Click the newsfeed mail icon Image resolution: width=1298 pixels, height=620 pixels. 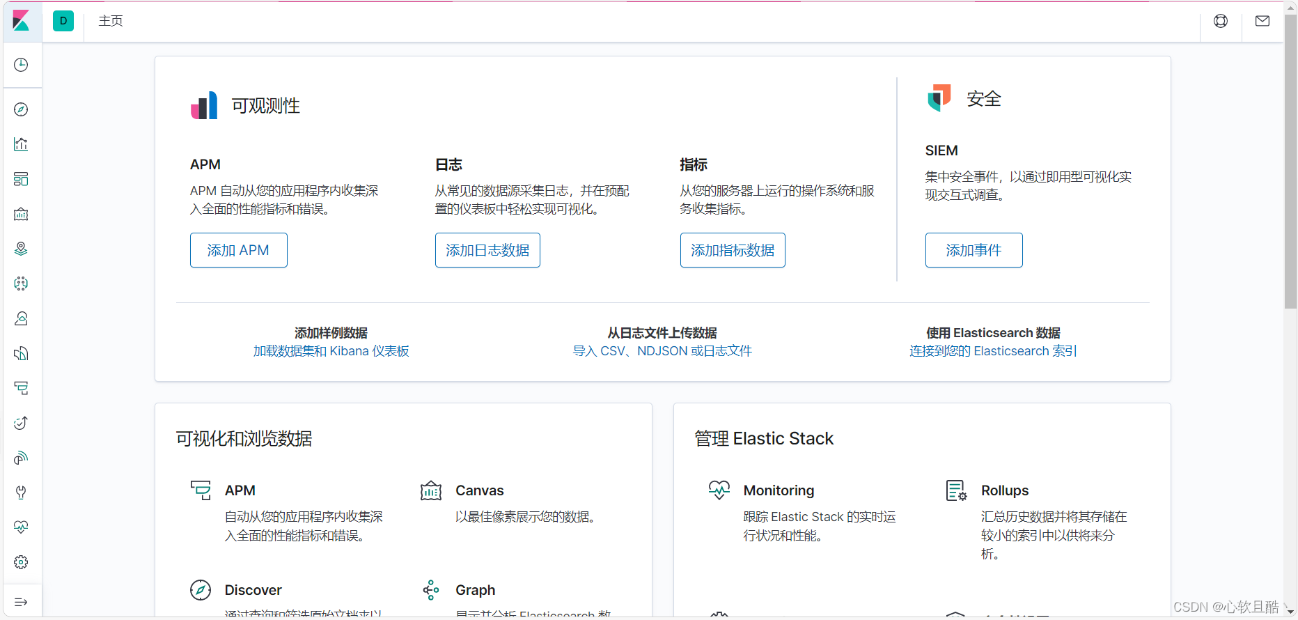click(1262, 21)
